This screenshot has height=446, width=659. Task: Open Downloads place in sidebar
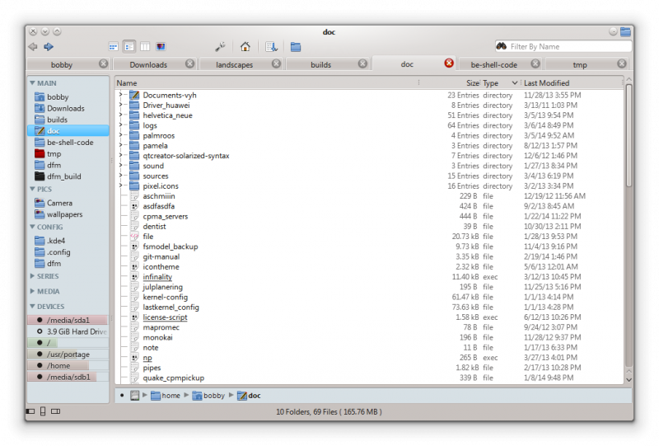(68, 109)
